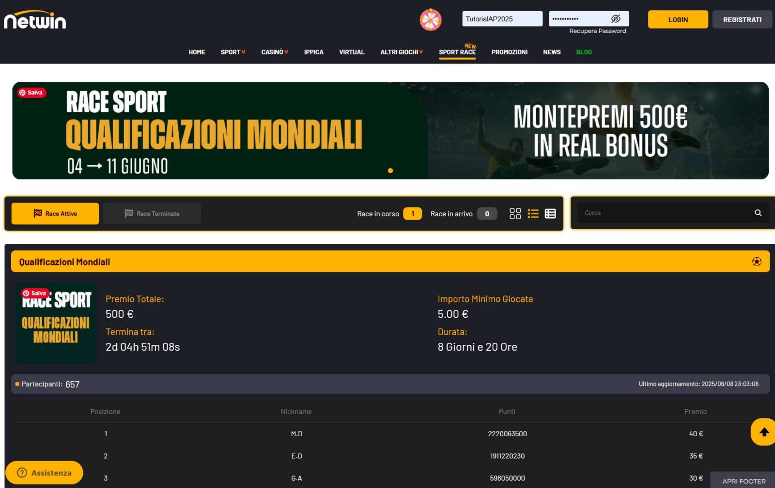Click the password input field
The width and height of the screenshot is (775, 488).
tap(589, 19)
